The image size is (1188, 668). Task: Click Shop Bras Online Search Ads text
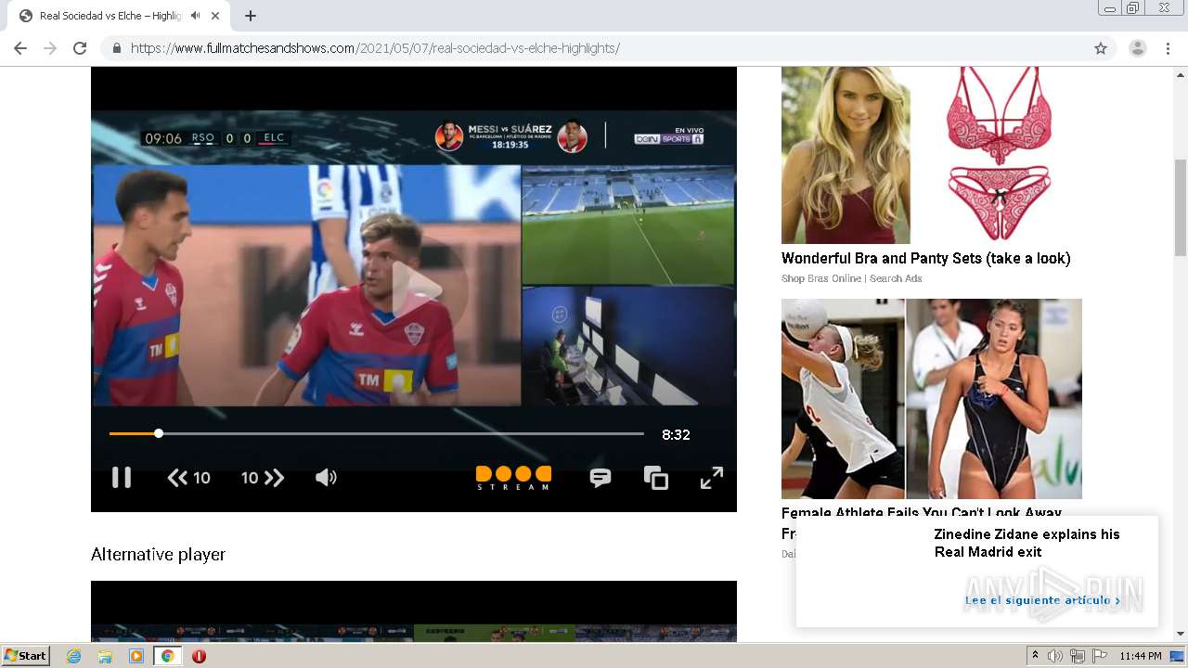click(x=851, y=278)
